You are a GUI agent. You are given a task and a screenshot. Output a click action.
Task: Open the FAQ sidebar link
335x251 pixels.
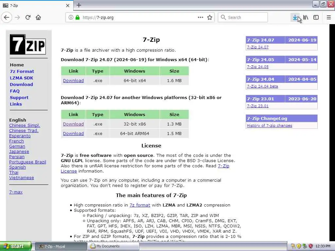click(x=15, y=91)
